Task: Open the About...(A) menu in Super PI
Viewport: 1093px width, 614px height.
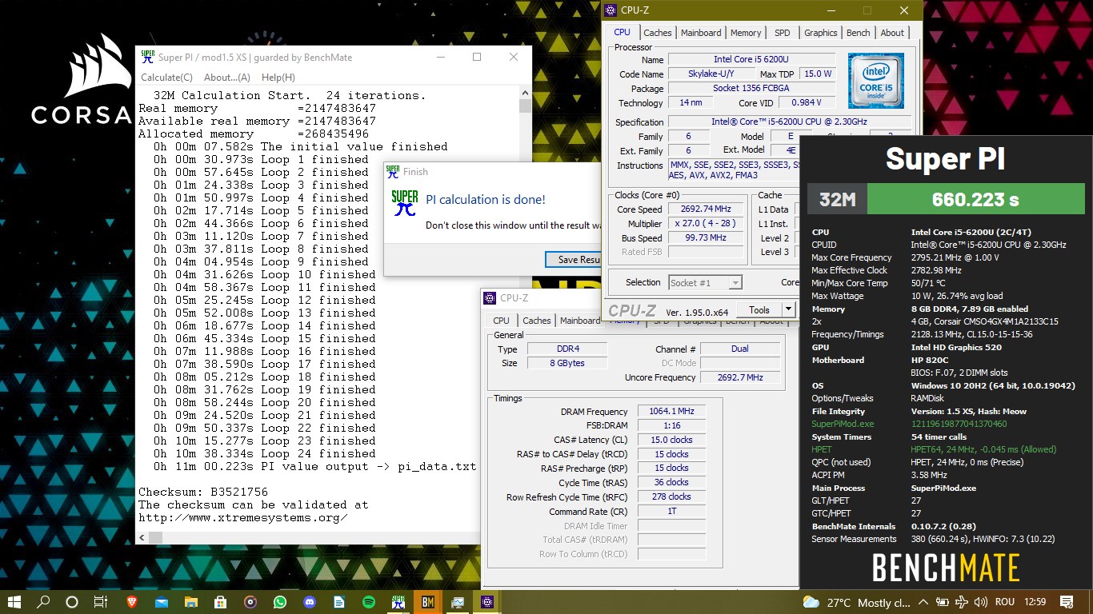Action: 227,78
